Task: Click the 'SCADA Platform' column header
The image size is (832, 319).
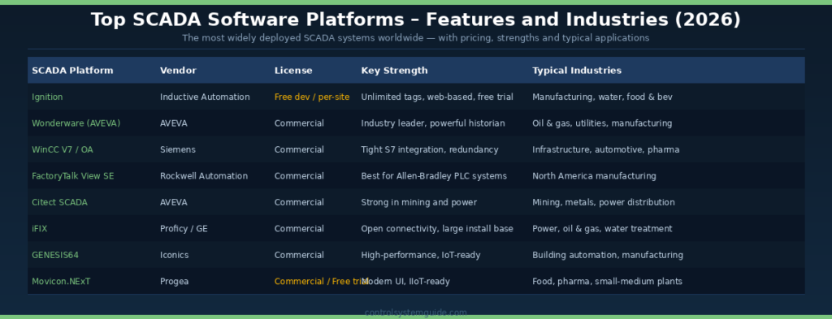Action: pos(72,71)
